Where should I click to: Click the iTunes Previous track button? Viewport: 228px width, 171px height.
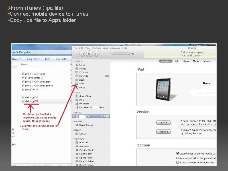pyautogui.click(x=82, y=54)
